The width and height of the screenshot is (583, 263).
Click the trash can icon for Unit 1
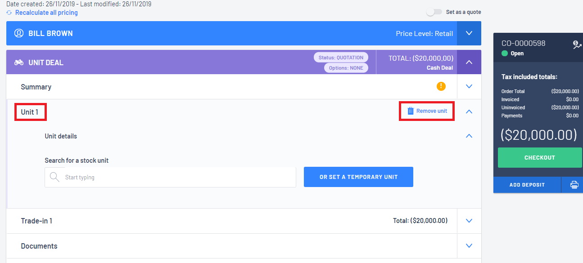(410, 111)
